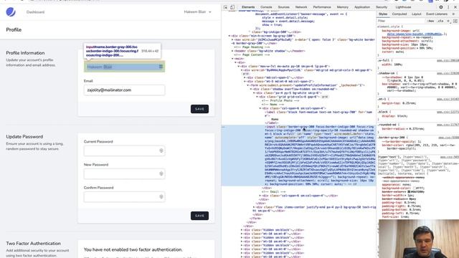Toggle the DevTools device toolbar icon

point(232,7)
